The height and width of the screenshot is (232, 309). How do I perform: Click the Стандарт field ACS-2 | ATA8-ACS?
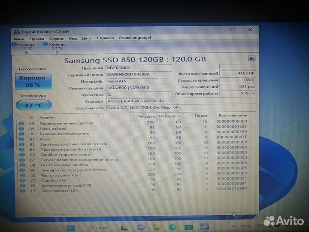pyautogui.click(x=181, y=101)
